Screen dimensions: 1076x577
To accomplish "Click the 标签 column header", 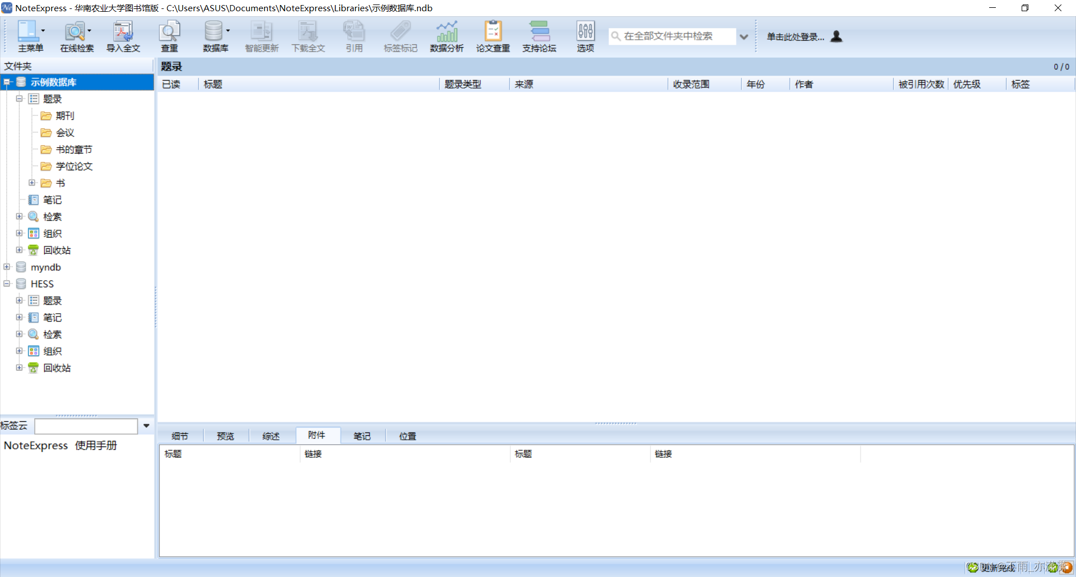I will coord(1040,84).
